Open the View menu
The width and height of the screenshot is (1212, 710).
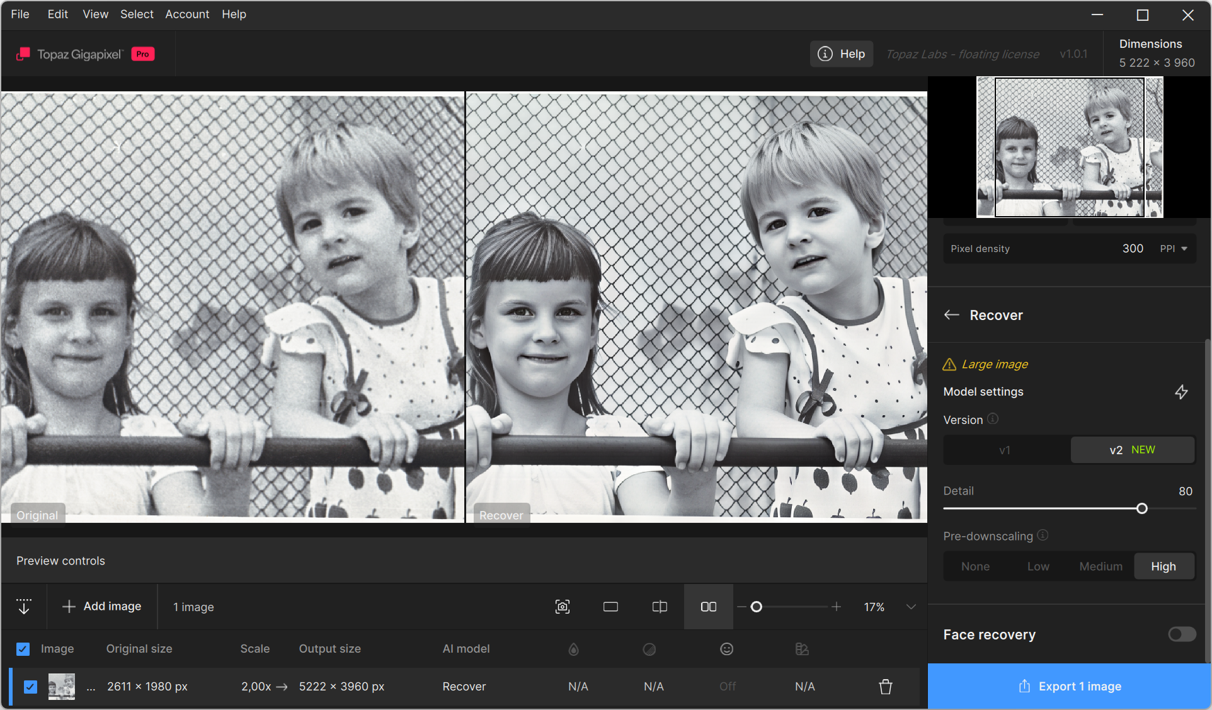(x=95, y=14)
